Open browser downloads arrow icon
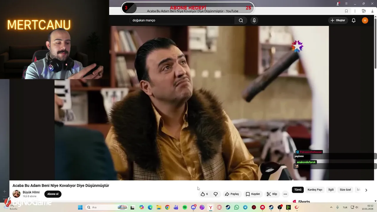Viewport: 377px width, 212px height. pyautogui.click(x=372, y=11)
